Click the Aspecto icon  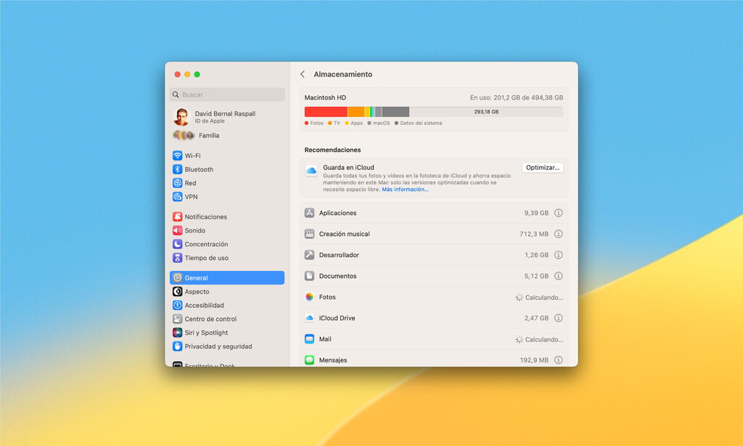(177, 292)
